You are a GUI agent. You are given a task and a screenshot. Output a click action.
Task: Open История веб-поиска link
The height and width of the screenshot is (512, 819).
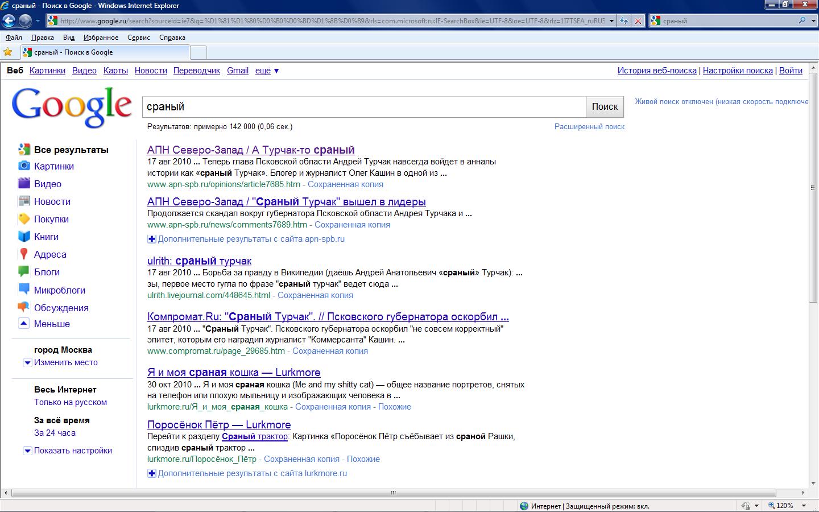657,71
